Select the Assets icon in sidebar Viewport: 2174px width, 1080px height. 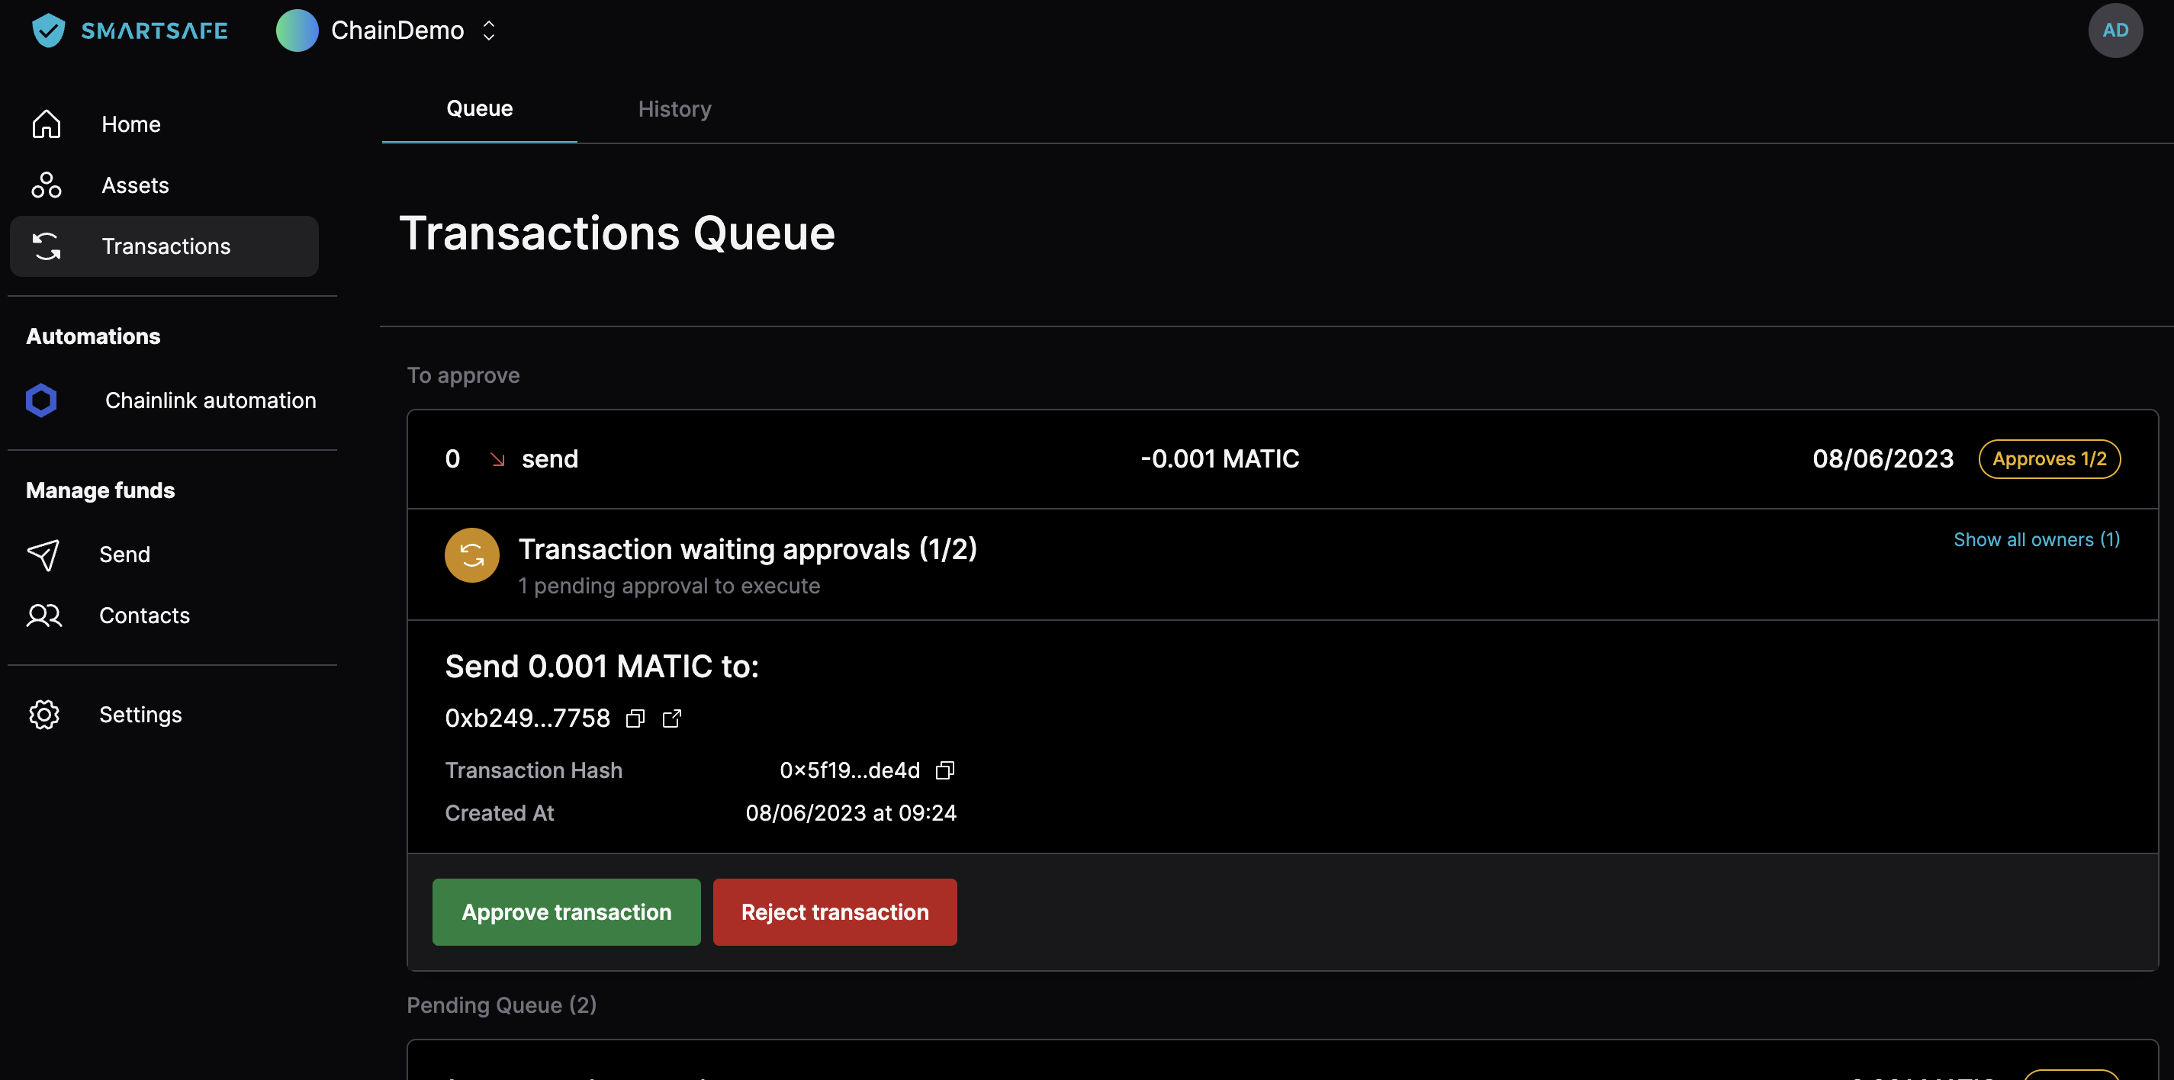[x=46, y=185]
